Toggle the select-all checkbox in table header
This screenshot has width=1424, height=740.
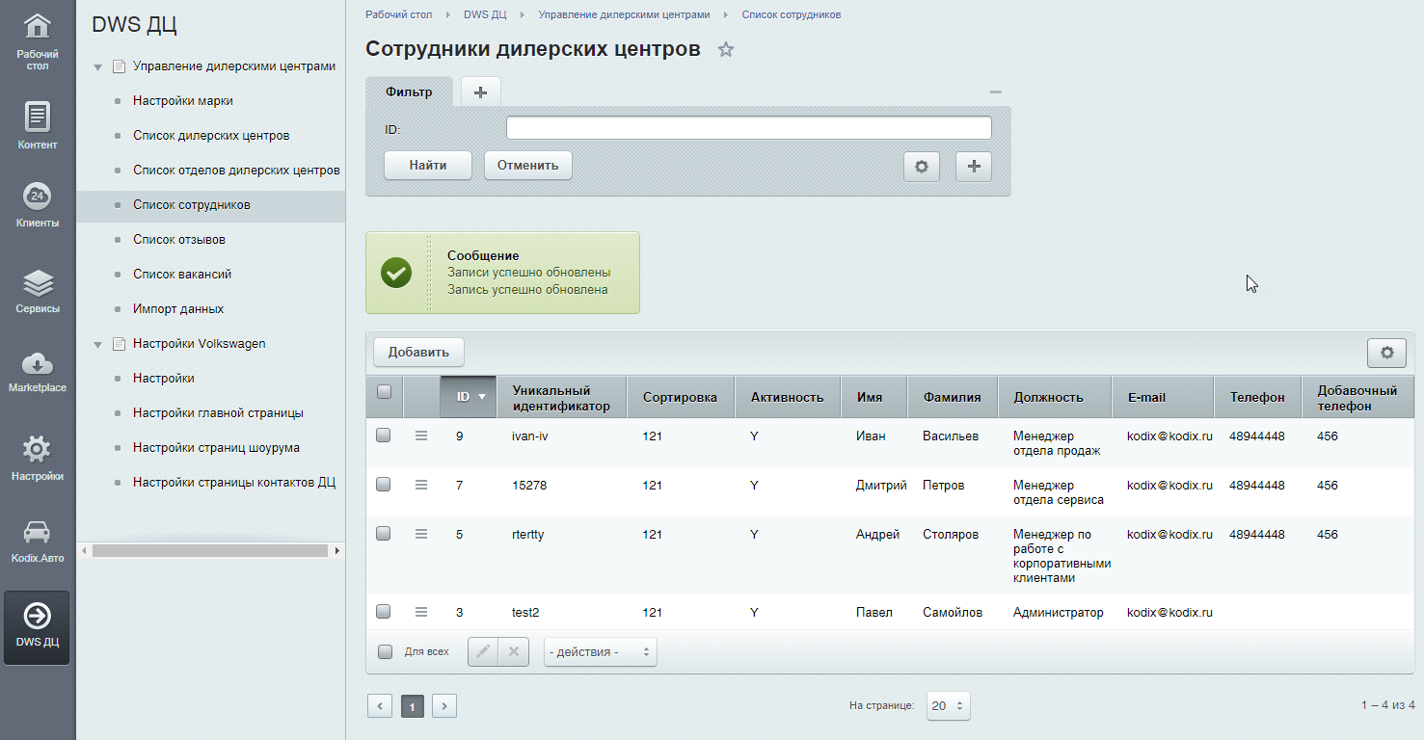(x=384, y=391)
